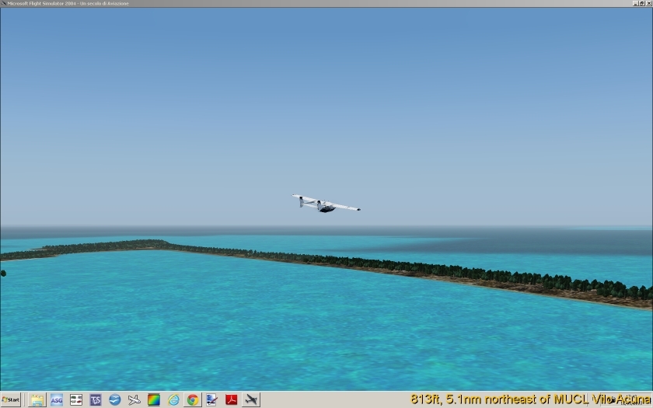Click the Microsoft Flight Simulator 2004 window title
Screen dimensions: 653x408
click(x=68, y=3)
